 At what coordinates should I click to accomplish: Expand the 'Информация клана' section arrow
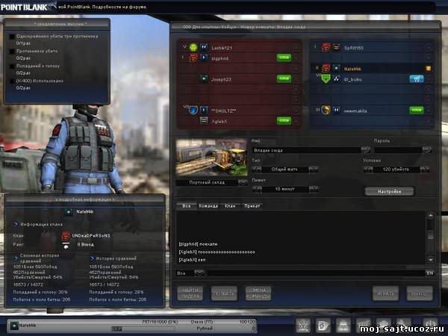[x=16, y=224]
